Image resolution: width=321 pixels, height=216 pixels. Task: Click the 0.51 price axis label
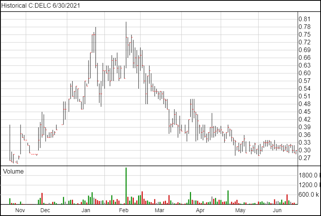(305, 96)
